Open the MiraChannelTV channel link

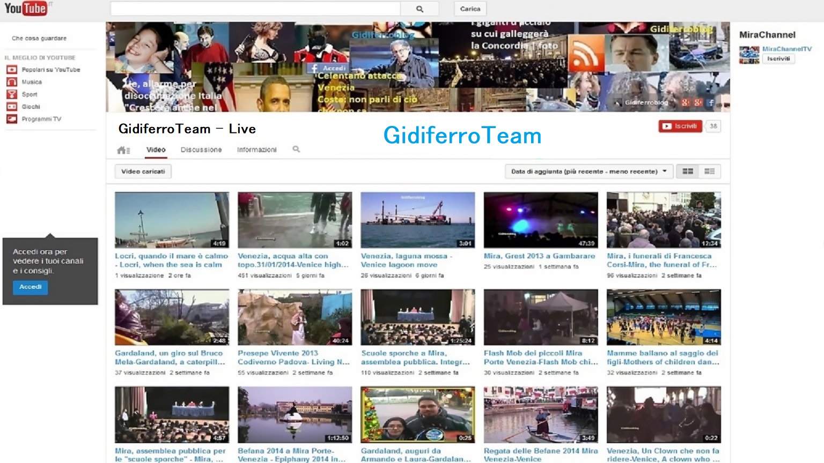pos(787,49)
